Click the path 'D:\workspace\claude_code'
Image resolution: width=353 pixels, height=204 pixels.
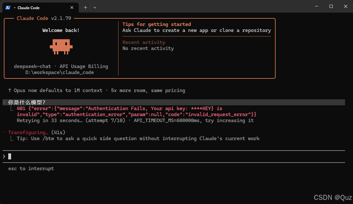point(59,72)
